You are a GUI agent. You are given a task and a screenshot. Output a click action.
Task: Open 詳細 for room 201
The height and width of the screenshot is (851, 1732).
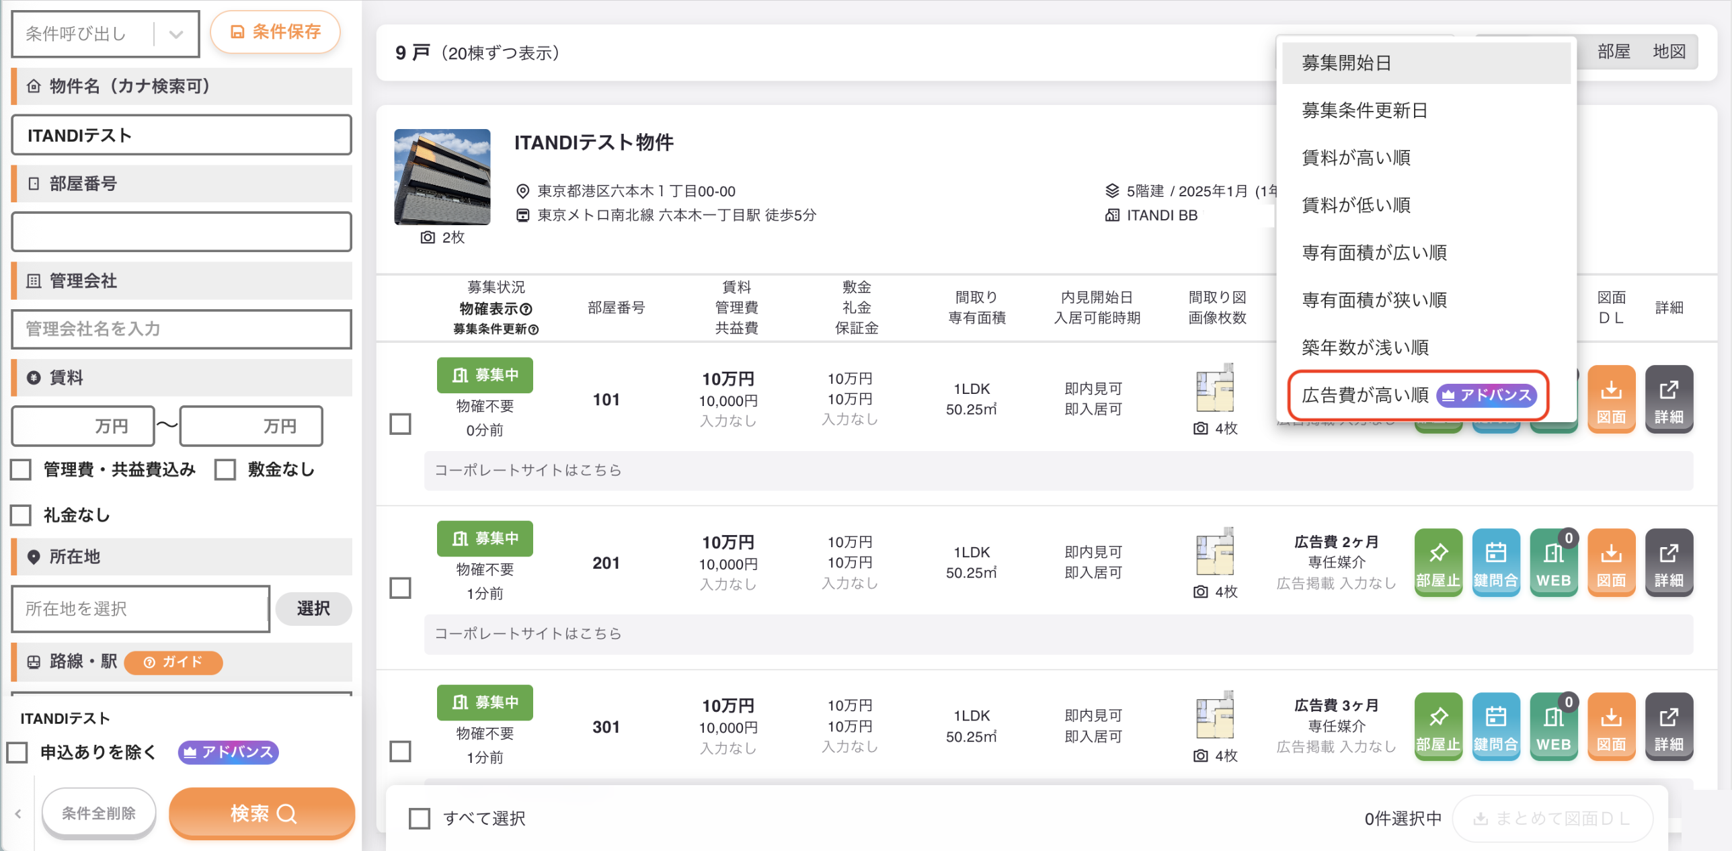coord(1669,562)
